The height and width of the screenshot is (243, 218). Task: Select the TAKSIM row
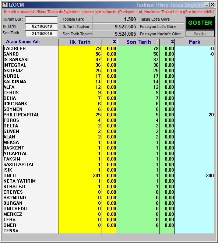pos(109,159)
